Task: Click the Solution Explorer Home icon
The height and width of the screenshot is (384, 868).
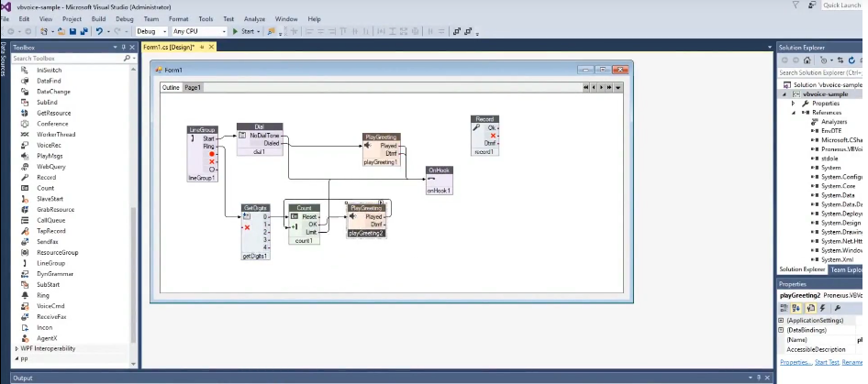Action: coord(807,60)
